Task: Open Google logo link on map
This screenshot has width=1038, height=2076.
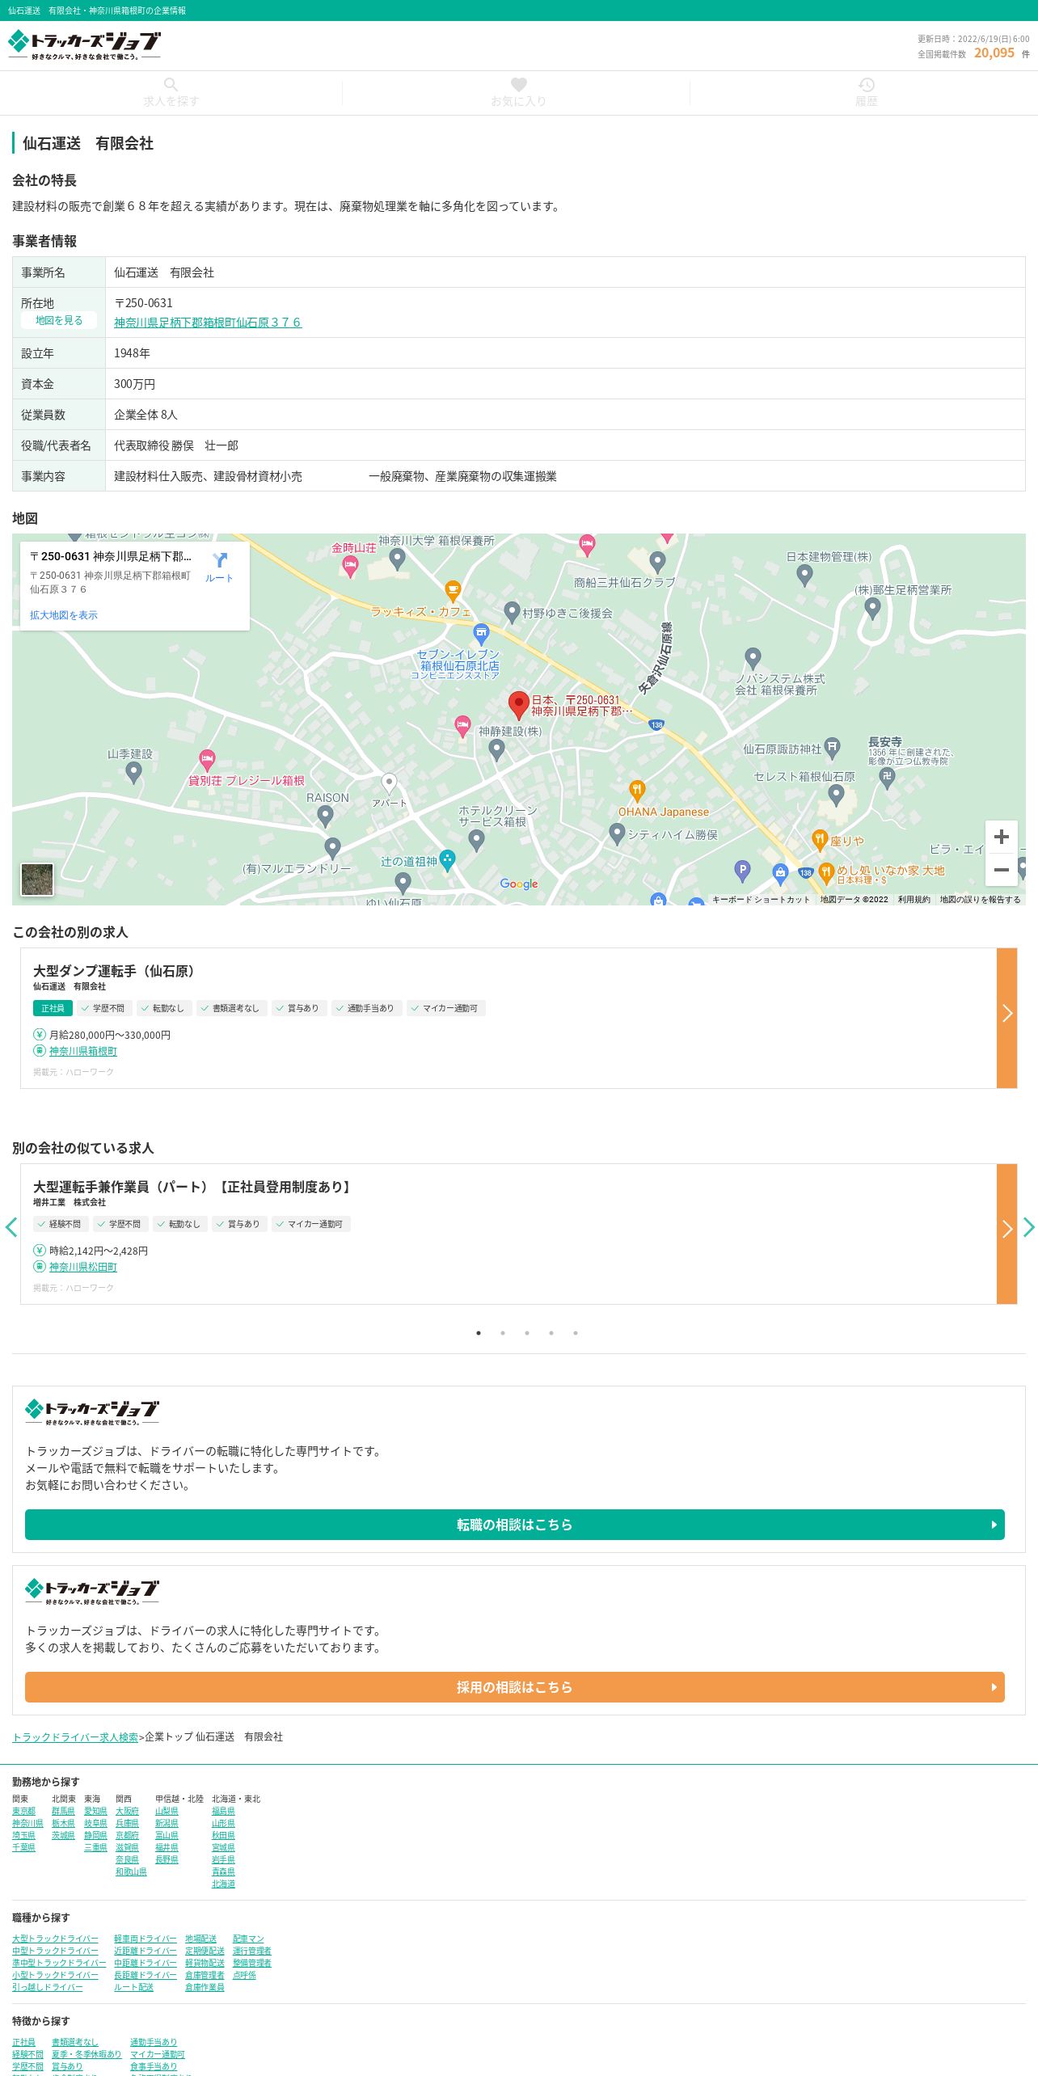Action: tap(519, 884)
